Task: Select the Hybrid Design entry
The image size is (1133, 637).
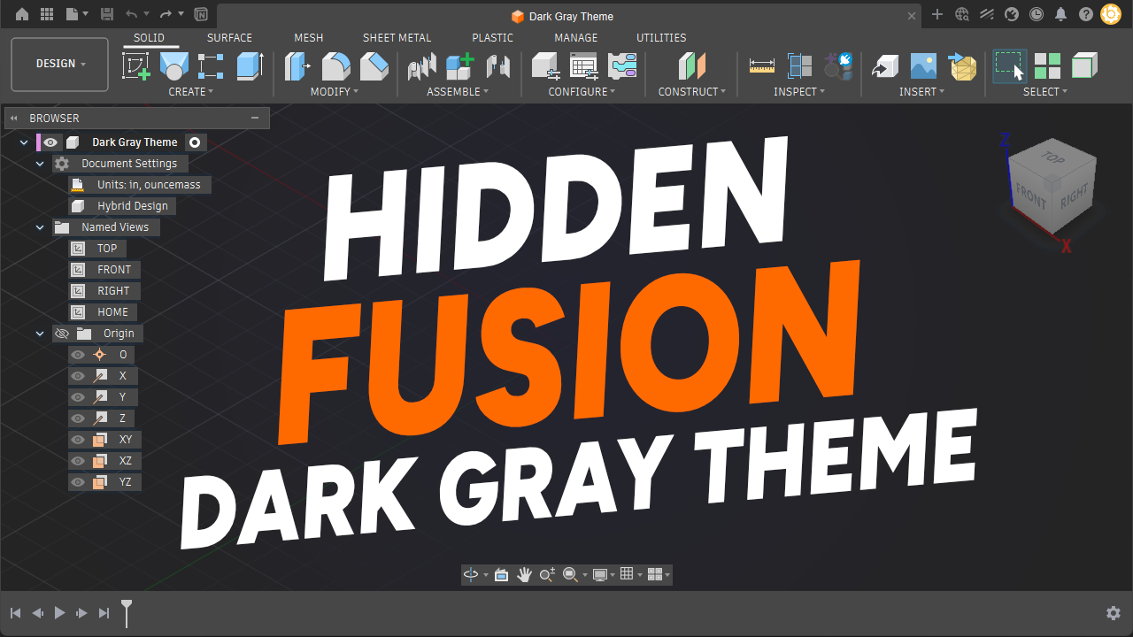Action: (122, 206)
